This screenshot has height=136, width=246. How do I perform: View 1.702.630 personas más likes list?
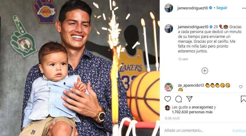[x=192, y=112]
